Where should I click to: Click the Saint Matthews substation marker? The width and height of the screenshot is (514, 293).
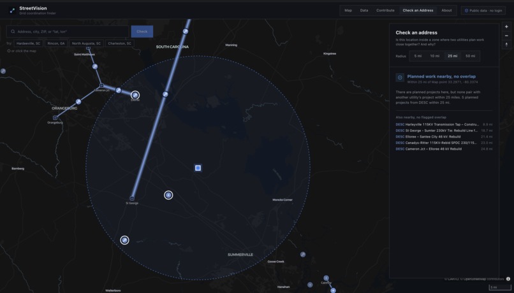tap(88, 48)
